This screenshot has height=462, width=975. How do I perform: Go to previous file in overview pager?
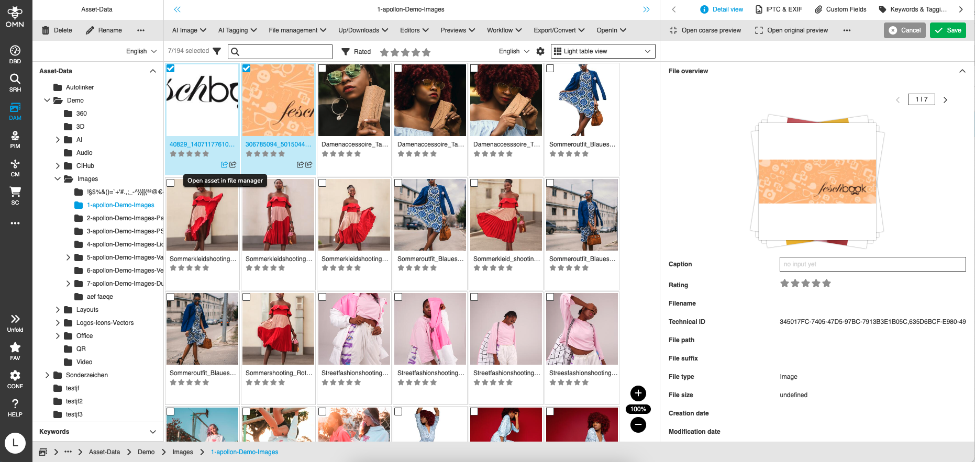tap(898, 100)
